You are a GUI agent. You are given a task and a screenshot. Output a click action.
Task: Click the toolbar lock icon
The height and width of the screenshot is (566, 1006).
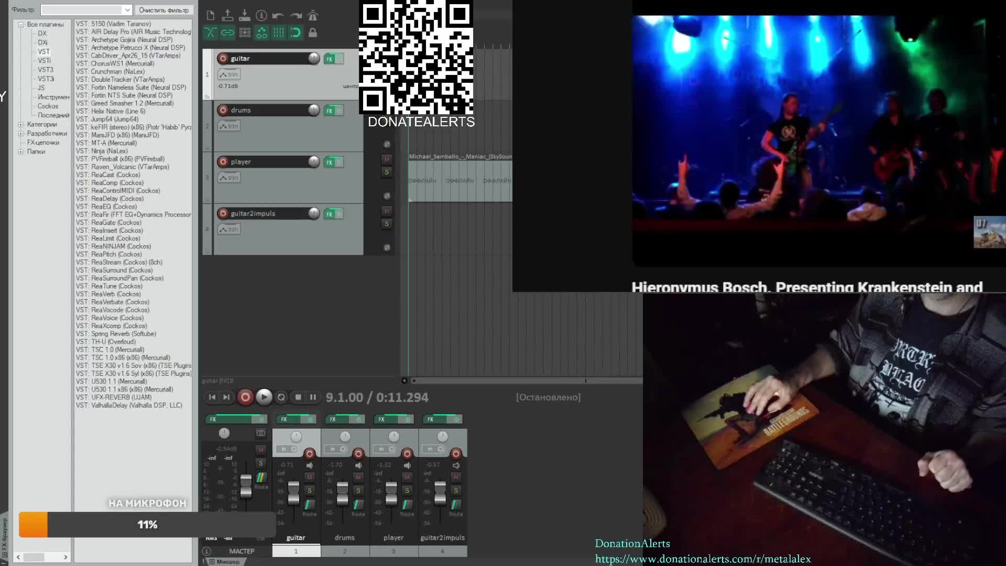313,32
